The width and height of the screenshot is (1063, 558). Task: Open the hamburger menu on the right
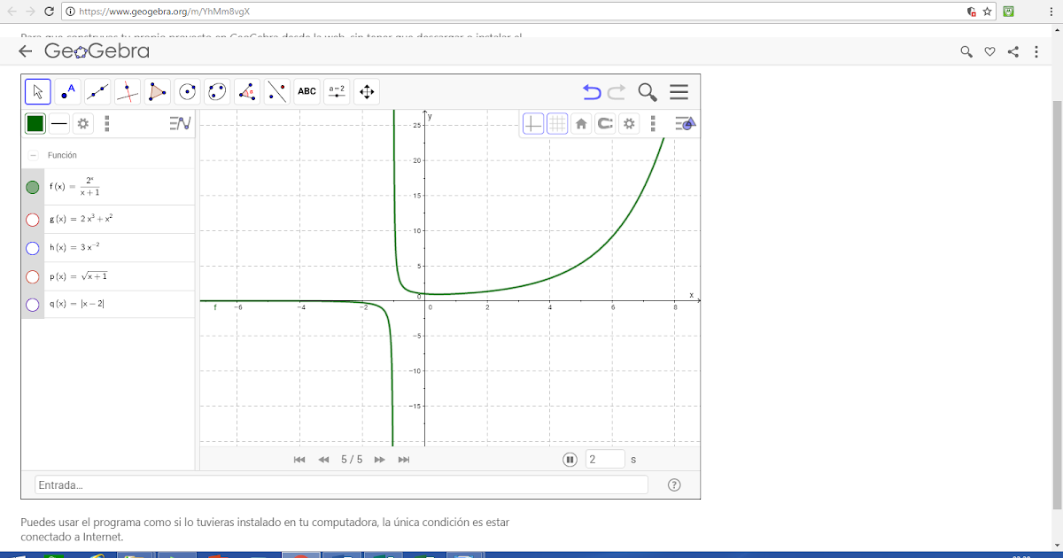(x=679, y=91)
